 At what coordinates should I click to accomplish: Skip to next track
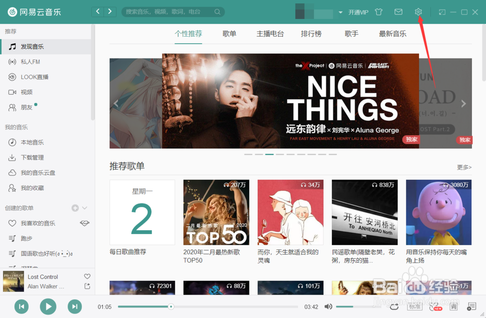point(75,306)
